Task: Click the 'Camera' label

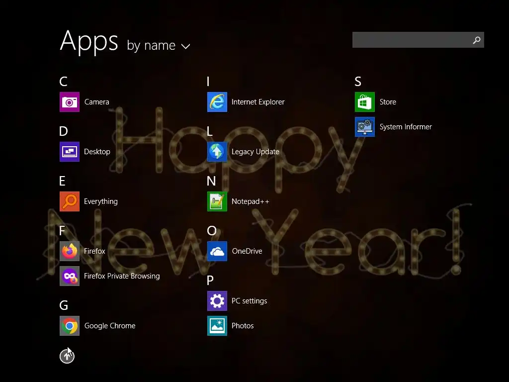Action: point(97,102)
